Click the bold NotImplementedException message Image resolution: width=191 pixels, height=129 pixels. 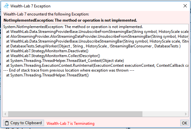70,20
